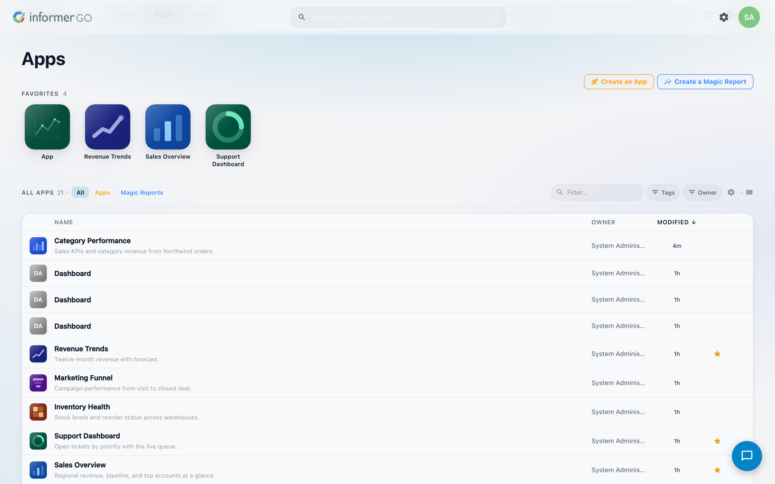Viewport: 775px width, 484px height.
Task: Open the Tags filter dropdown
Action: (663, 192)
